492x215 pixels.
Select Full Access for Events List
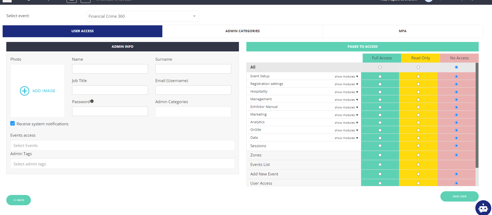380,165
